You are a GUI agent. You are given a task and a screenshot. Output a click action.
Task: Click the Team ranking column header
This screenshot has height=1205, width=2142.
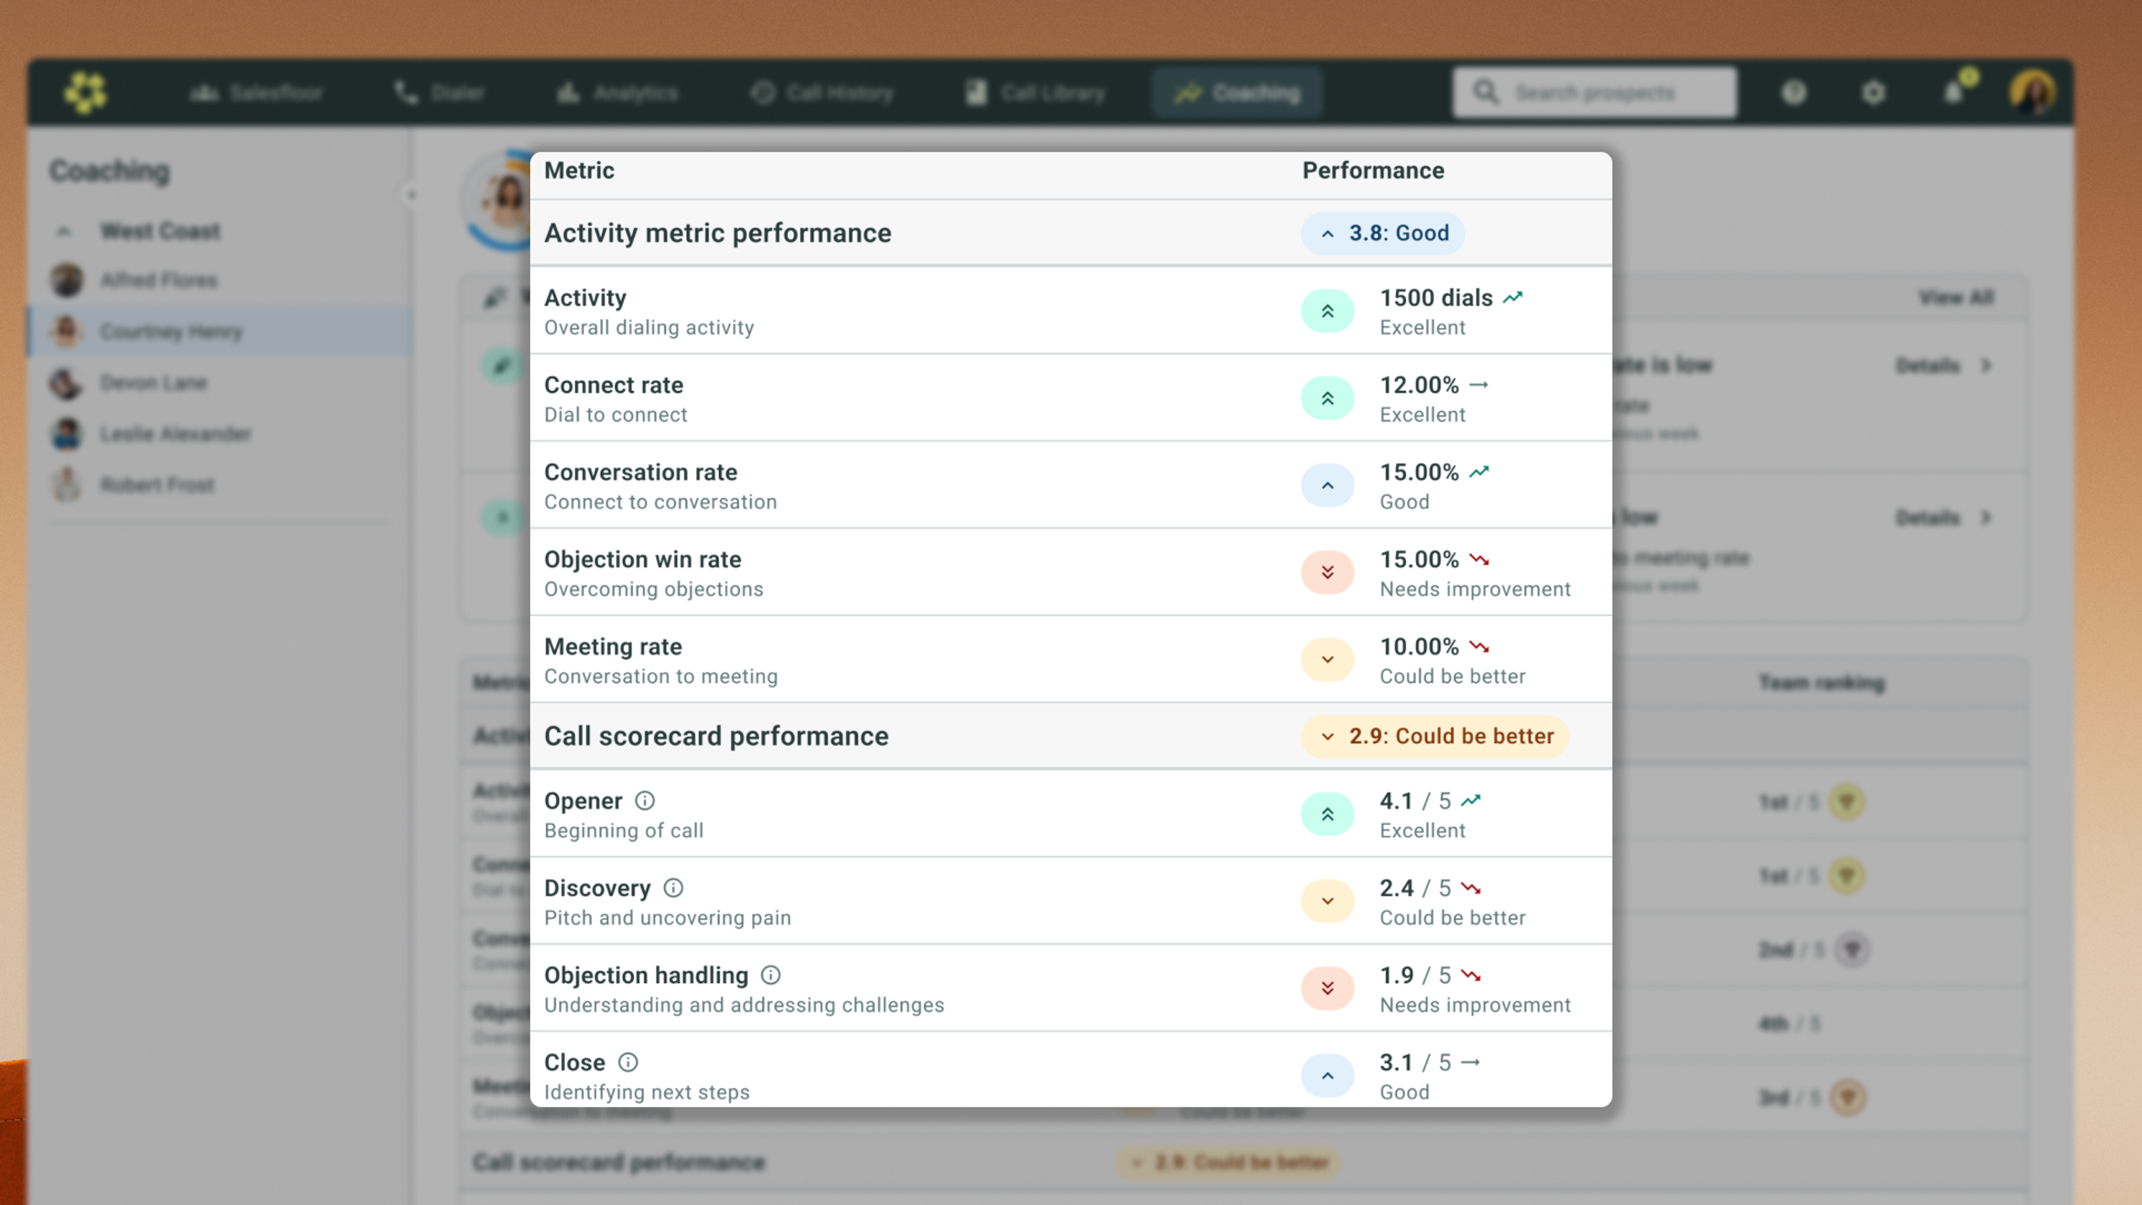coord(1821,683)
